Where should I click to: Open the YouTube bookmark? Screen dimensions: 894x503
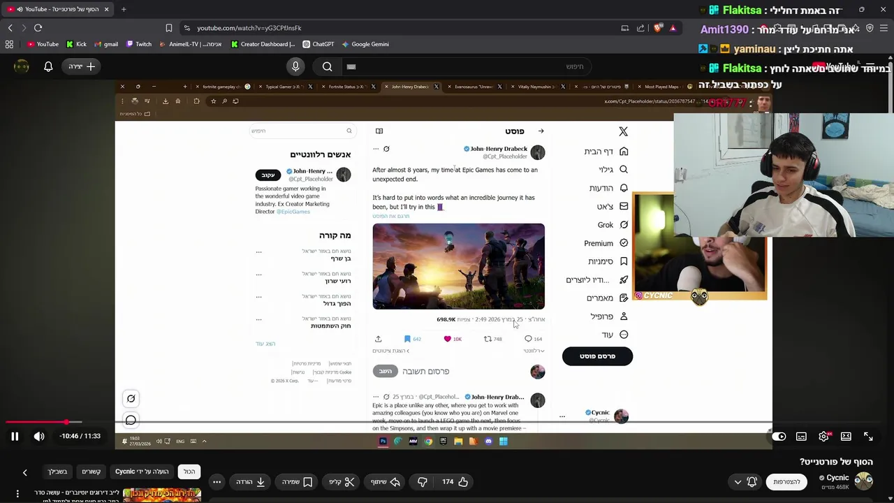[x=43, y=44]
